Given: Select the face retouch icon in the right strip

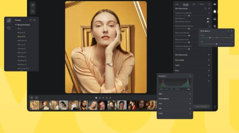Looking at the screenshot, I should [x=215, y=12].
